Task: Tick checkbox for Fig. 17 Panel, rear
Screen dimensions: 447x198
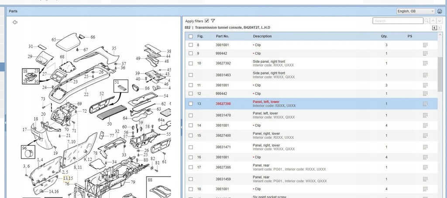Action: pos(191,167)
